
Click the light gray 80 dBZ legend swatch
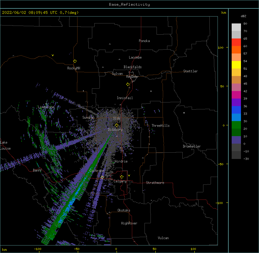(236, 27)
